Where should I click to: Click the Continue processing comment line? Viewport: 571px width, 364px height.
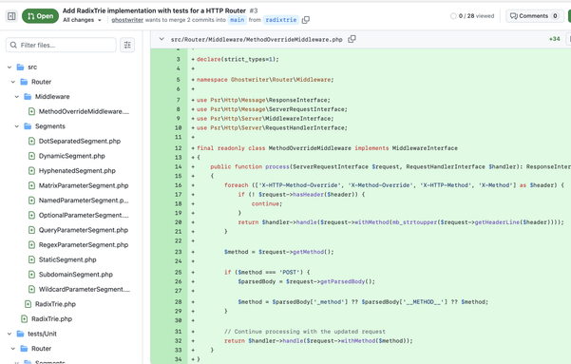pyautogui.click(x=305, y=332)
